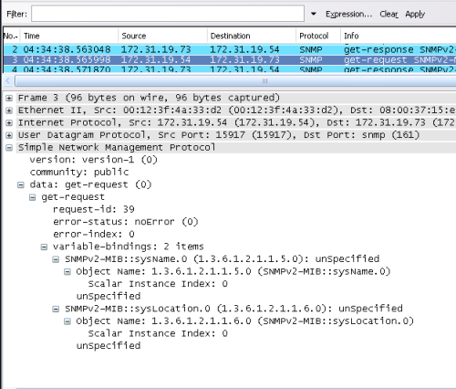Screen dimensions: 456x389
Task: Select the Ethernet II source line
Action: coord(236,110)
